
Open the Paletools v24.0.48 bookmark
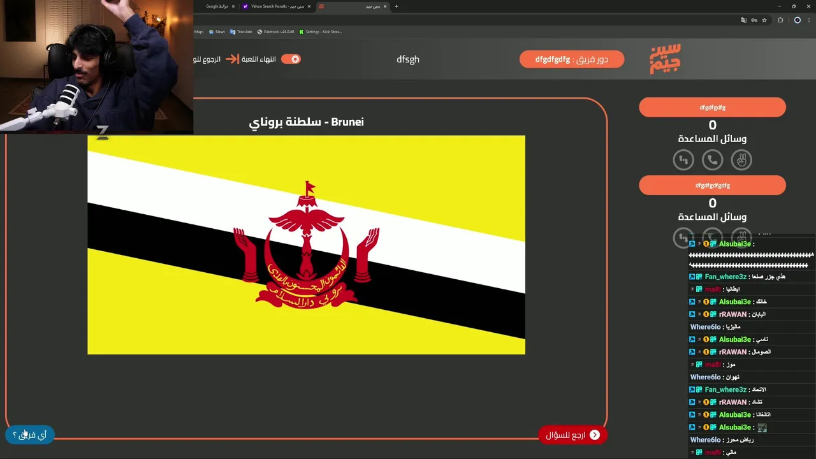pyautogui.click(x=275, y=31)
